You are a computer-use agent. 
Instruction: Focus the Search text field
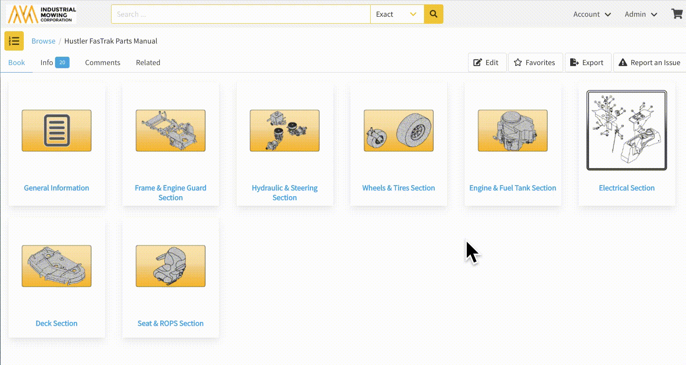pyautogui.click(x=240, y=14)
